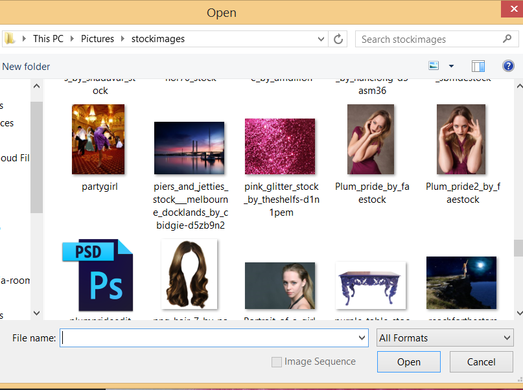
Task: Click the partygirl file name
Action: click(x=100, y=187)
